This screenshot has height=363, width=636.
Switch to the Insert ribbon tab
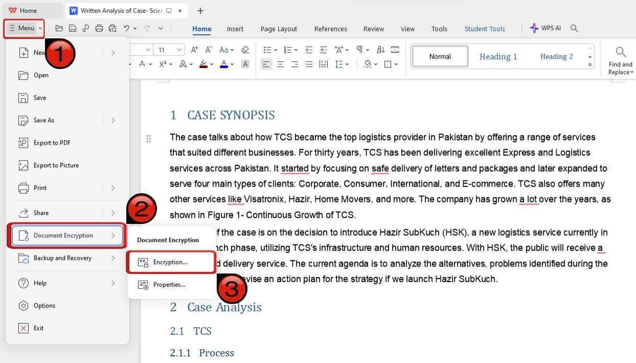[235, 29]
